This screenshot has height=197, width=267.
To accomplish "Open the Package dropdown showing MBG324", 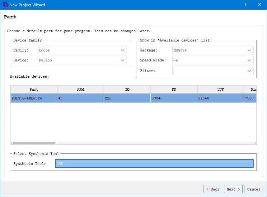I will (x=213, y=50).
